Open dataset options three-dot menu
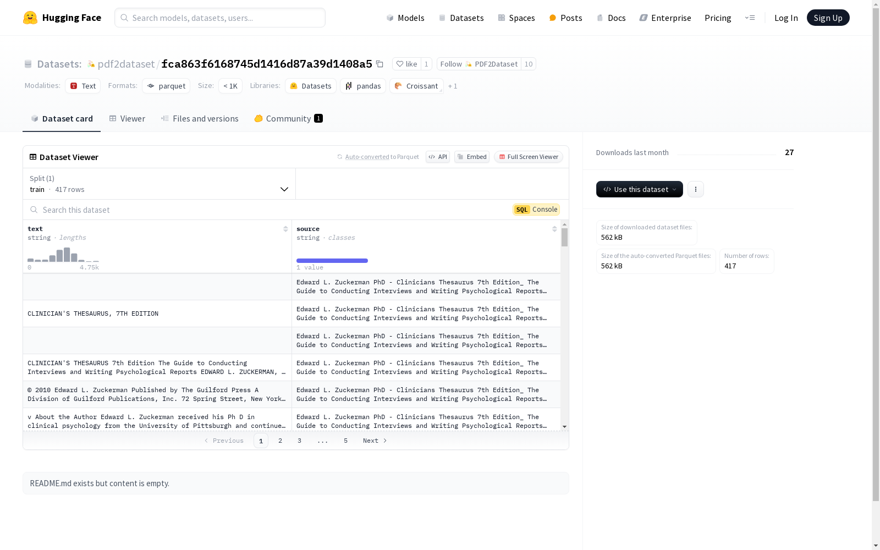 pyautogui.click(x=696, y=189)
